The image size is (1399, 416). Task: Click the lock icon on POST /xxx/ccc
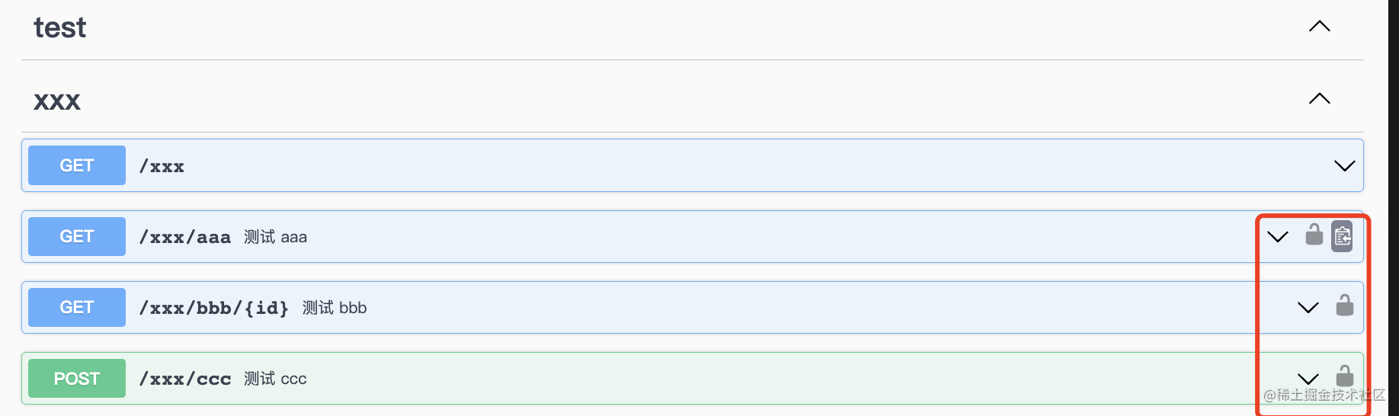(1344, 376)
